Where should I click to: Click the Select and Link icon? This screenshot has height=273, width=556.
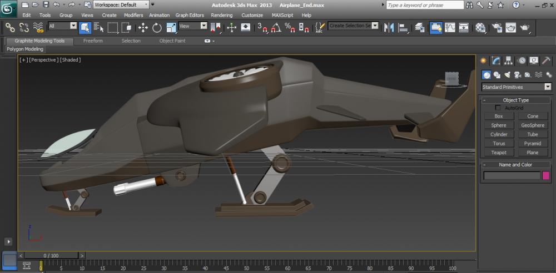pos(10,27)
